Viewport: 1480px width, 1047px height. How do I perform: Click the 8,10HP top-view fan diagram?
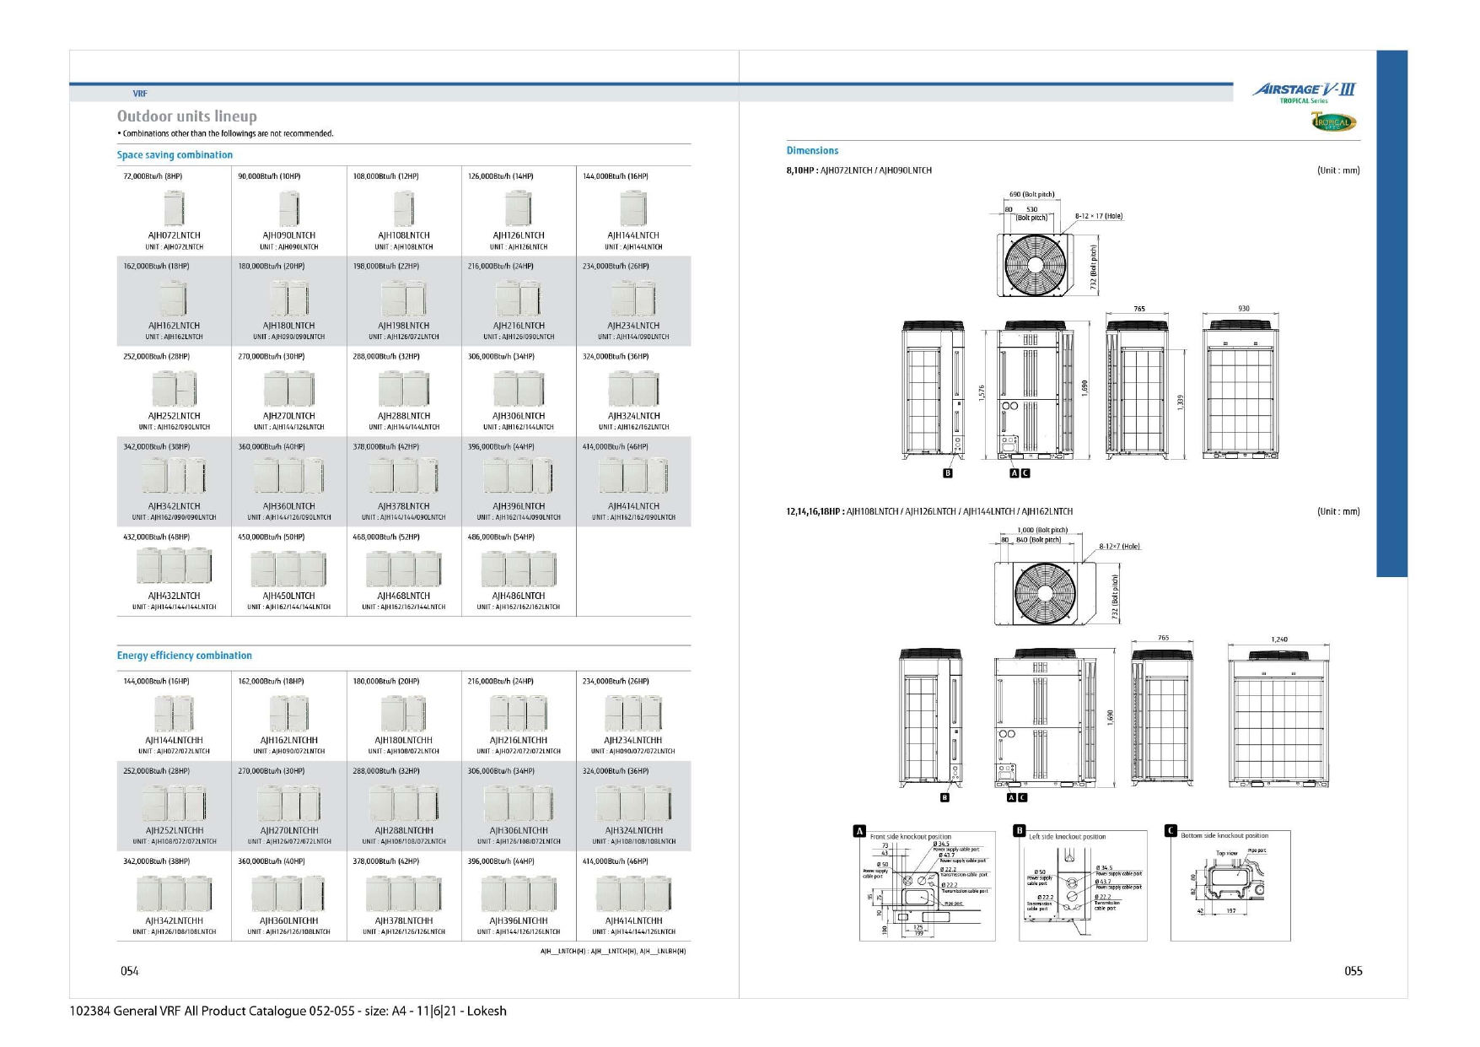click(1036, 264)
